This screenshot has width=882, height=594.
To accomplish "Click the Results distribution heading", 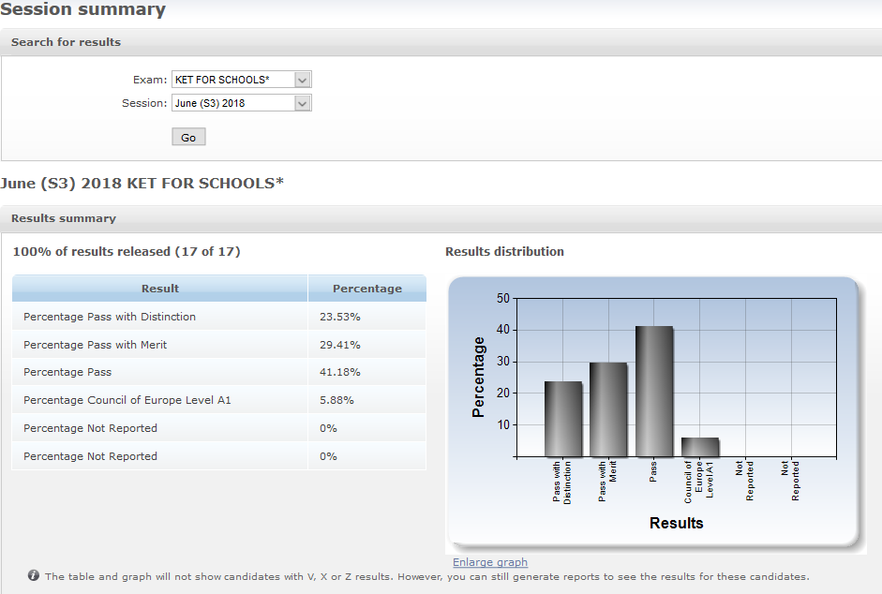I will tap(504, 251).
